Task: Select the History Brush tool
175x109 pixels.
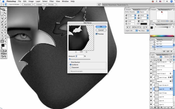Action: click(5, 24)
